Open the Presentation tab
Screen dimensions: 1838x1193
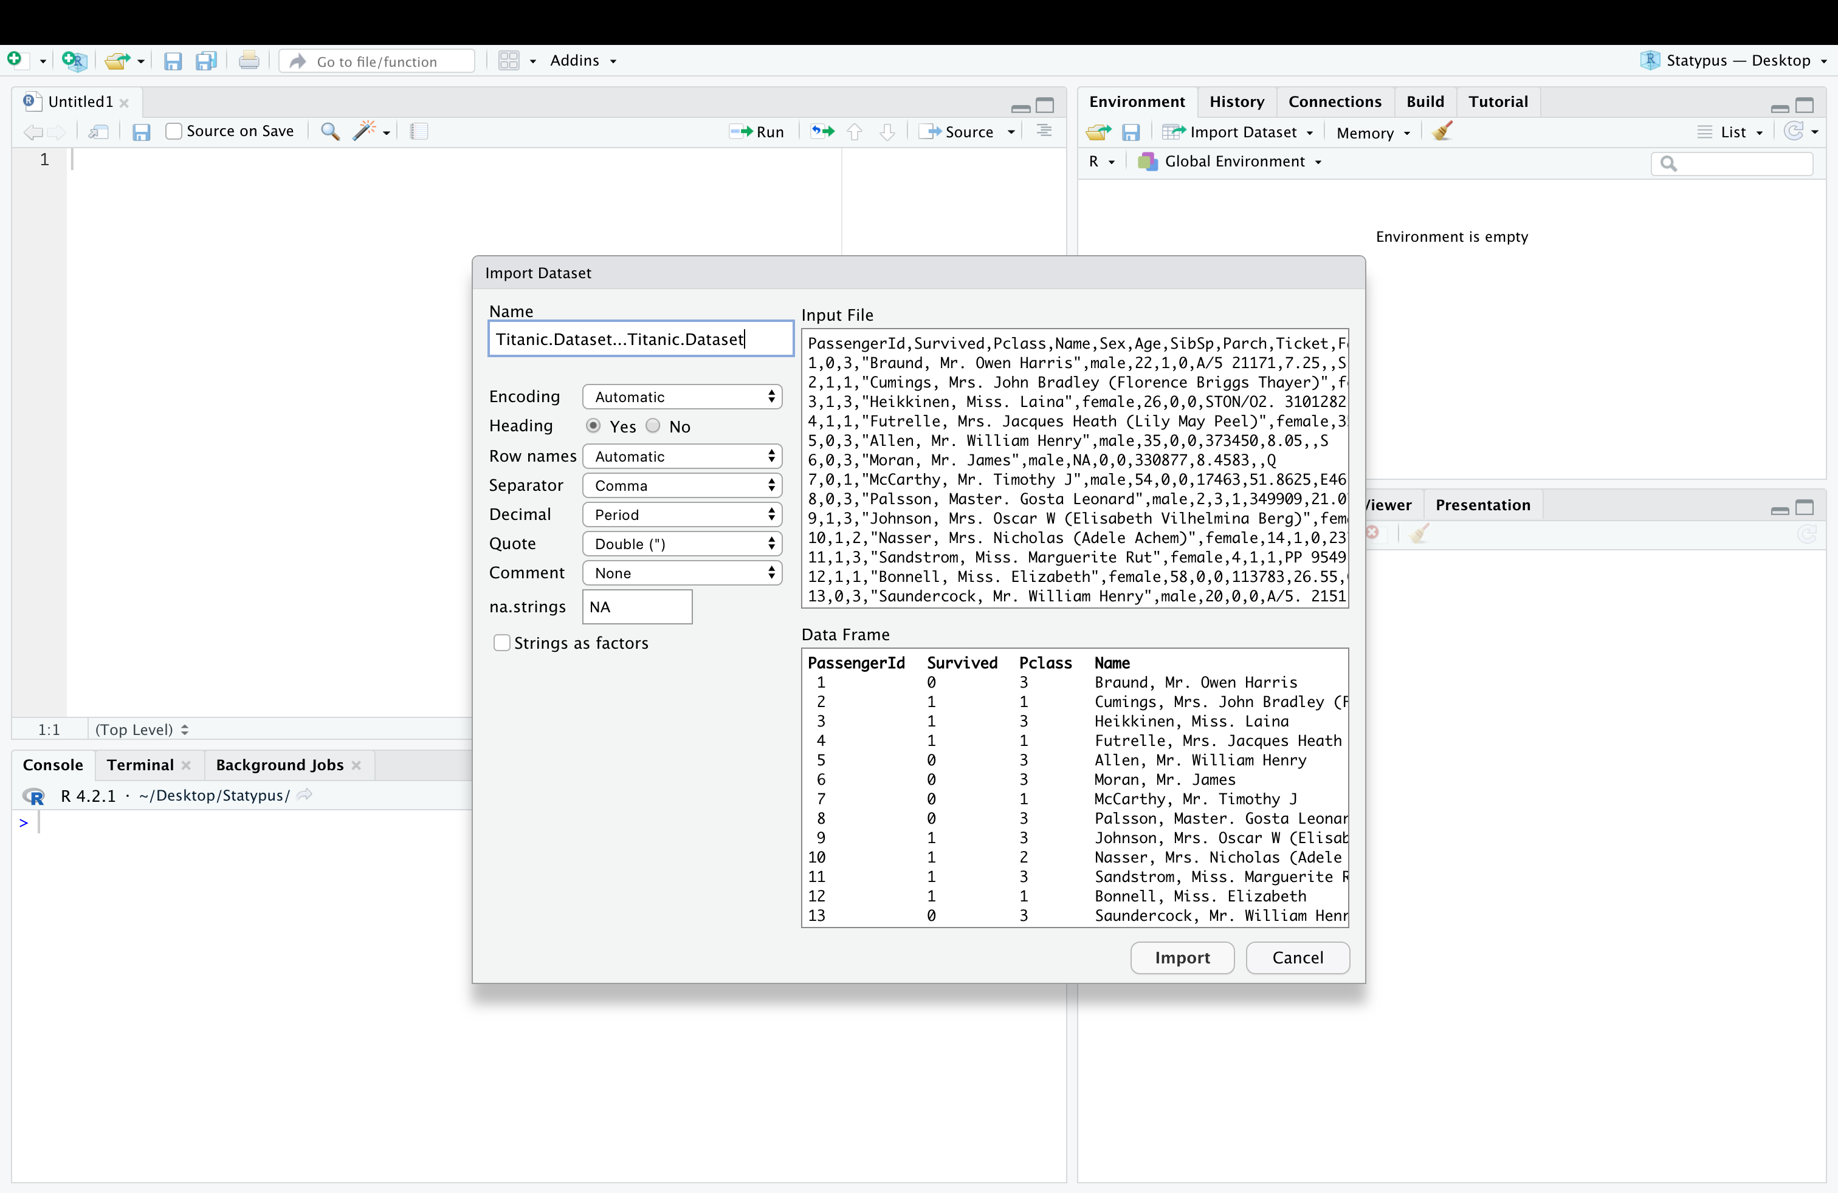1482,505
